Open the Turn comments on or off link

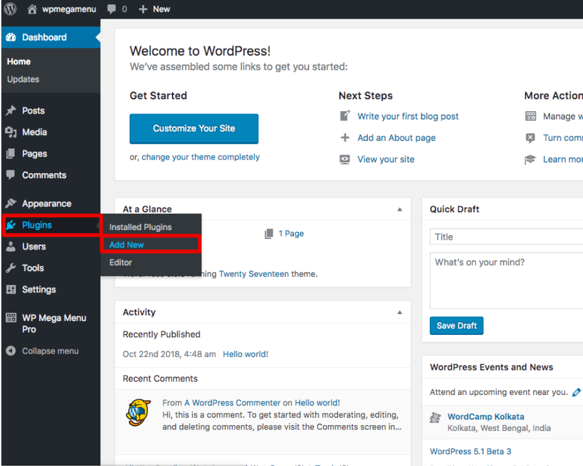(x=563, y=138)
